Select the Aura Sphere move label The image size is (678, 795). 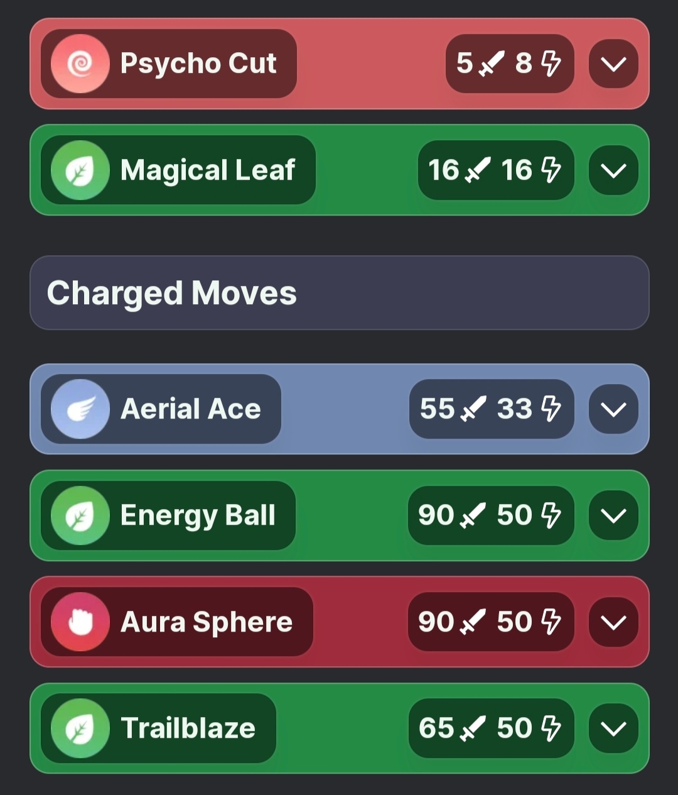tap(207, 622)
